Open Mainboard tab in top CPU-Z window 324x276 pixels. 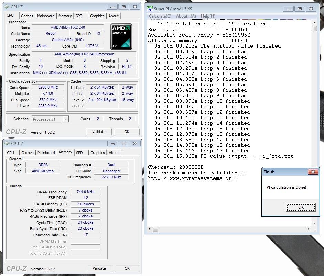(46, 16)
